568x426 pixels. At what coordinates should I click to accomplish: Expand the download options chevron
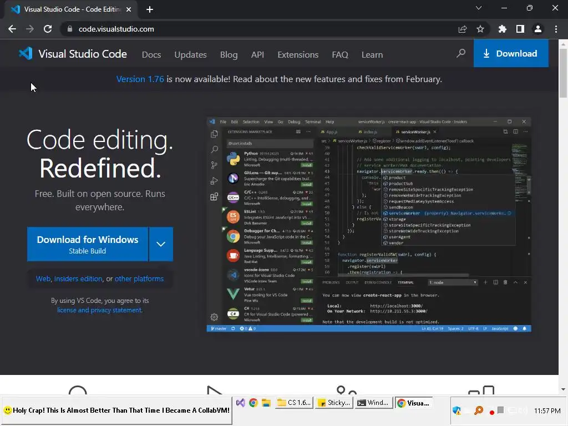coord(161,244)
